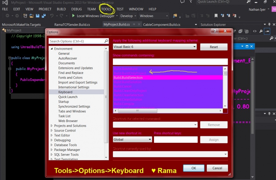Viewport: 276px width, 180px height.
Task: Collapse the Environment tree node
Action: coord(52,49)
